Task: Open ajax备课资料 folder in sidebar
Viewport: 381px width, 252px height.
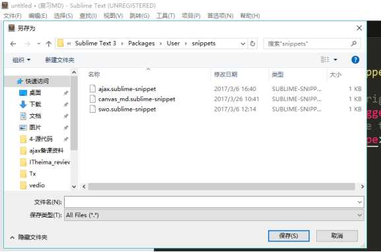Action: [x=46, y=151]
